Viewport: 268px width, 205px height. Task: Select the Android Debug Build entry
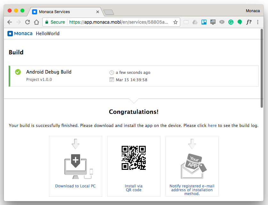[x=49, y=72]
